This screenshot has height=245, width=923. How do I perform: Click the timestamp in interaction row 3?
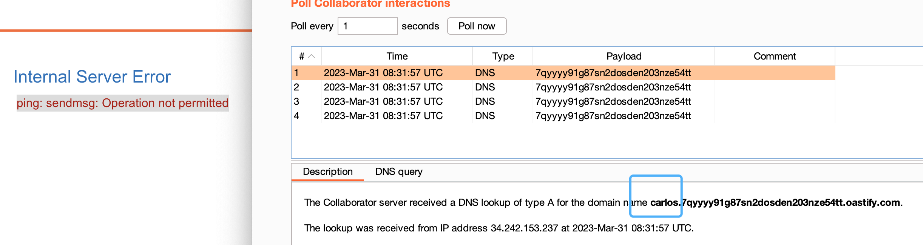[383, 101]
